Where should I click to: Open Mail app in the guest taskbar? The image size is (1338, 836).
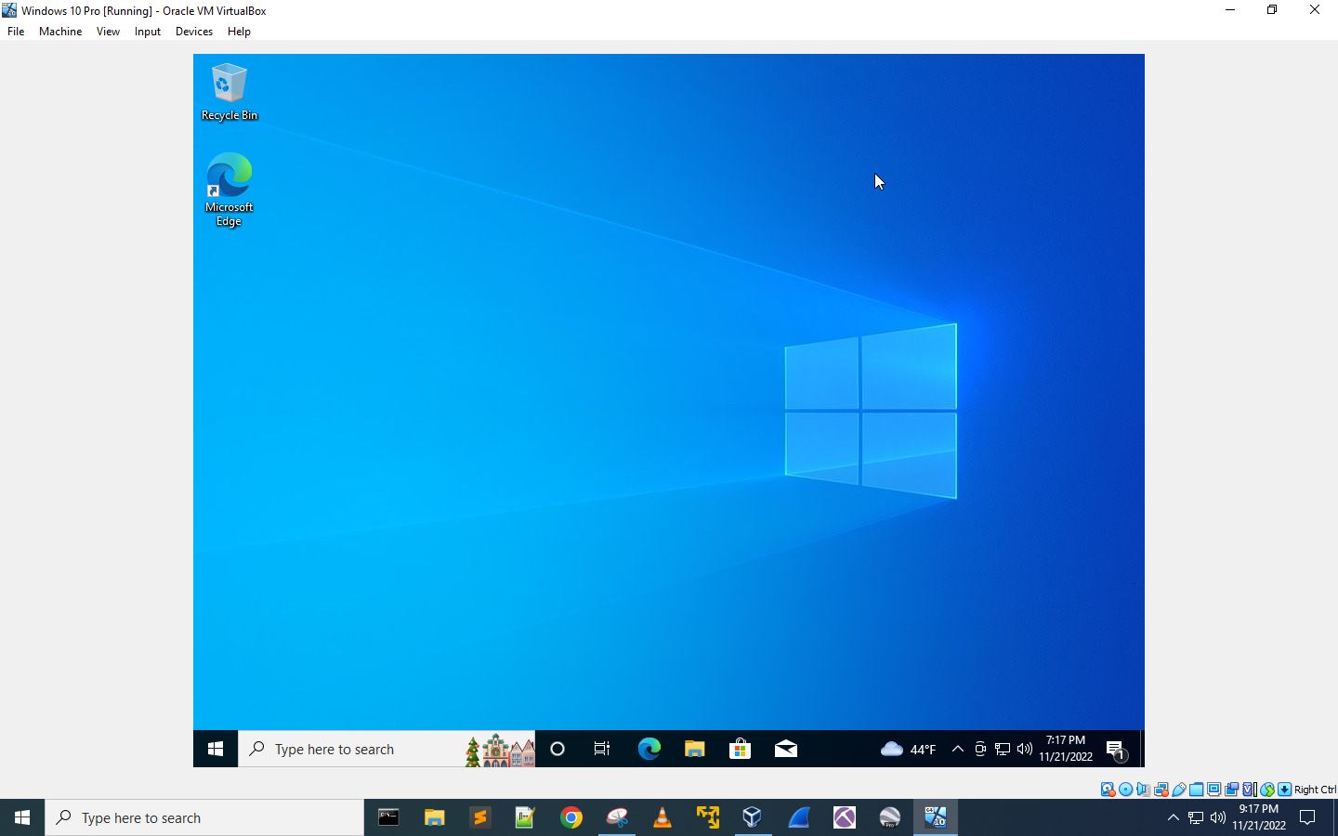coord(785,749)
